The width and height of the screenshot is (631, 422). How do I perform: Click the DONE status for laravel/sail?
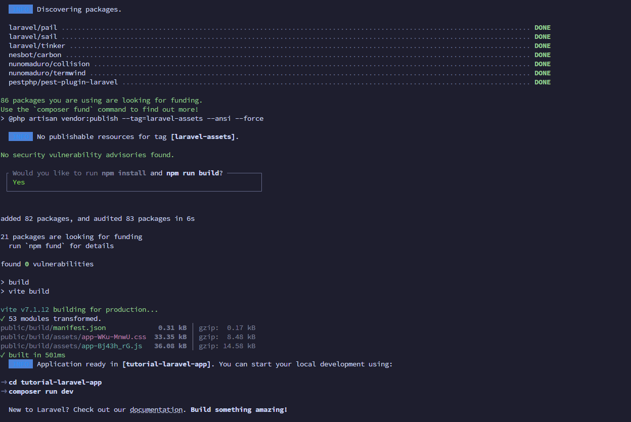[543, 37]
